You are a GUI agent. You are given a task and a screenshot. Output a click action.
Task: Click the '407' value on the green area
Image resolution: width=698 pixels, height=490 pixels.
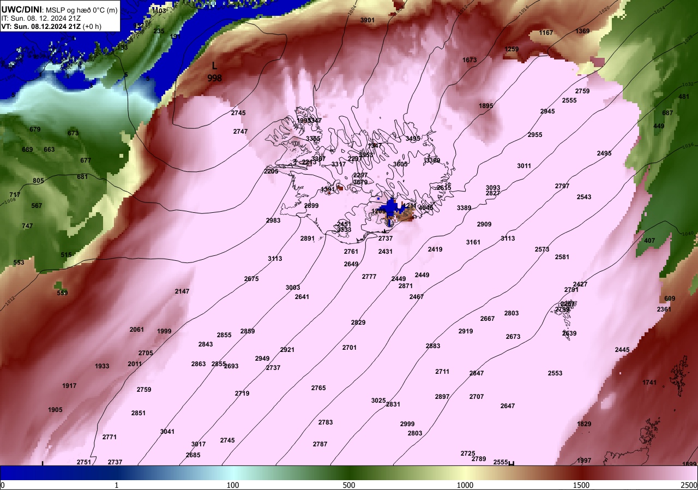point(649,241)
